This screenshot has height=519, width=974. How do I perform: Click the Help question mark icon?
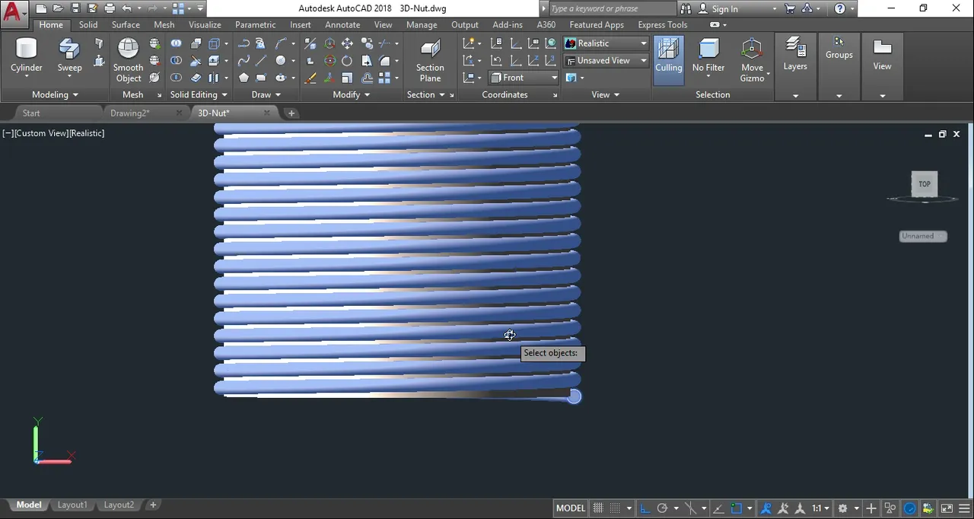click(840, 8)
